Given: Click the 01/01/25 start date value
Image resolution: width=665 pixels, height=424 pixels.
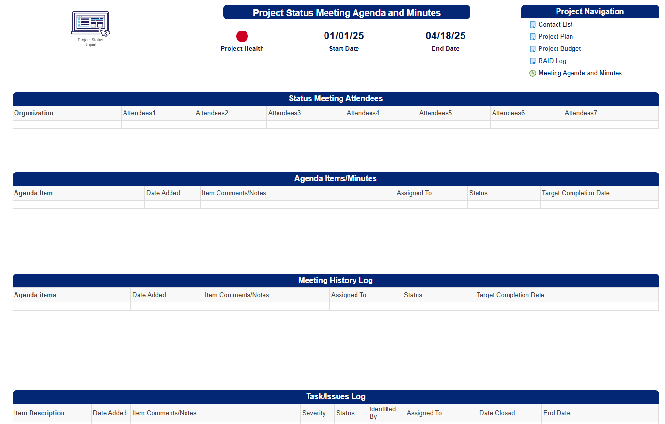Looking at the screenshot, I should (344, 36).
